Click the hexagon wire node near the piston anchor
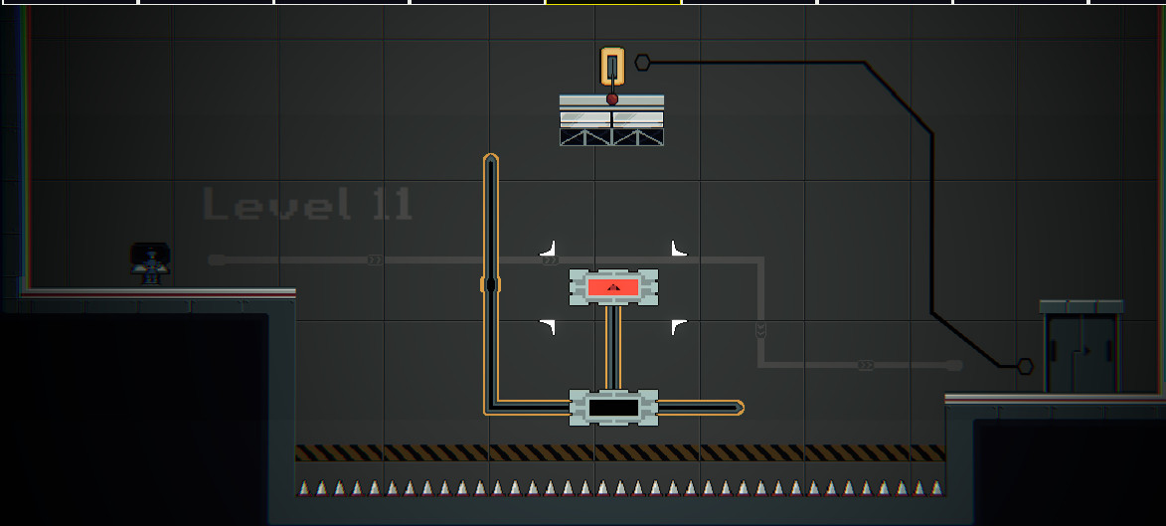This screenshot has height=526, width=1166. (643, 63)
